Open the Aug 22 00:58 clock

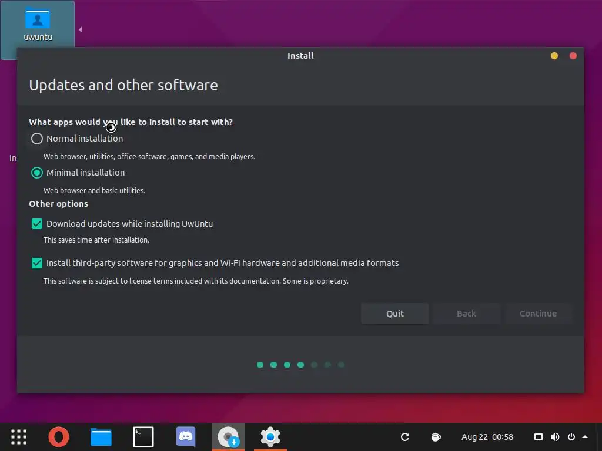click(x=487, y=437)
